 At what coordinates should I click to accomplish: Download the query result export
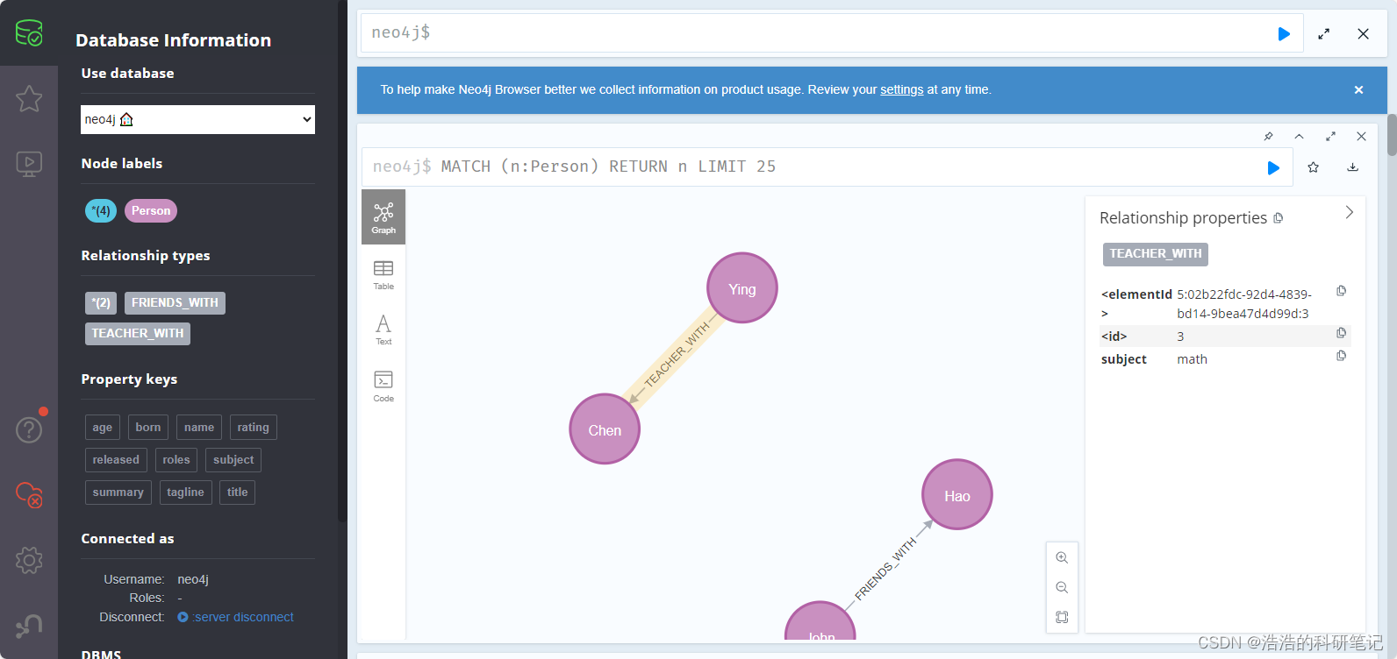point(1353,167)
